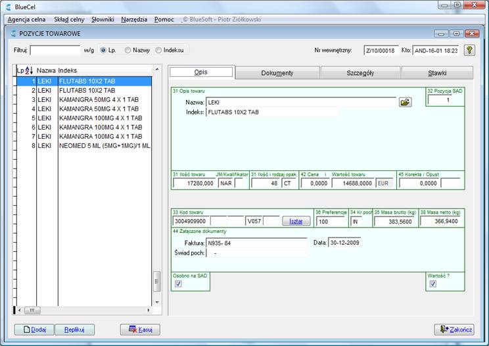Click the Isztar button
The height and width of the screenshot is (346, 489).
point(296,221)
